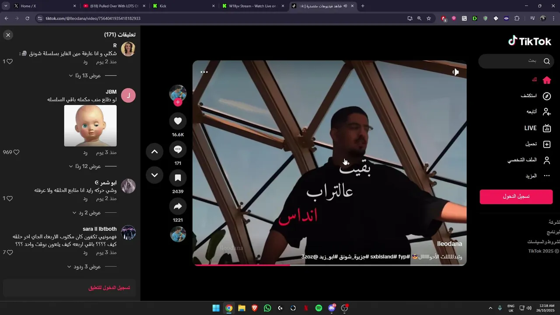Image resolution: width=560 pixels, height=315 pixels.
Task: Open sound disc avatar below share
Action: pyautogui.click(x=178, y=234)
